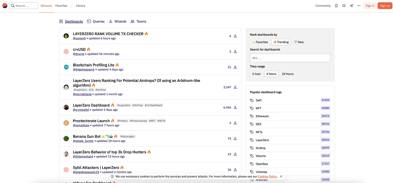This screenshot has width=393, height=183.
Task: Click the 47439 DeFi count badge
Action: click(x=325, y=100)
